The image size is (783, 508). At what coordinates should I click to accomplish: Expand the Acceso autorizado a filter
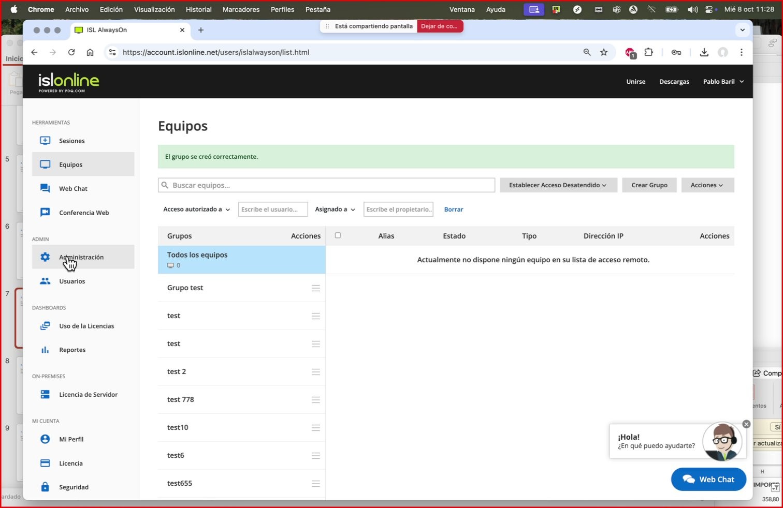coord(196,210)
